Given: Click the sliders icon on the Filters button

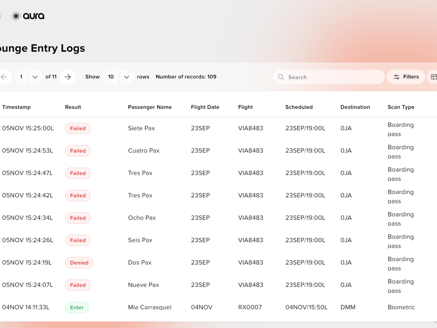Looking at the screenshot, I should pos(396,77).
